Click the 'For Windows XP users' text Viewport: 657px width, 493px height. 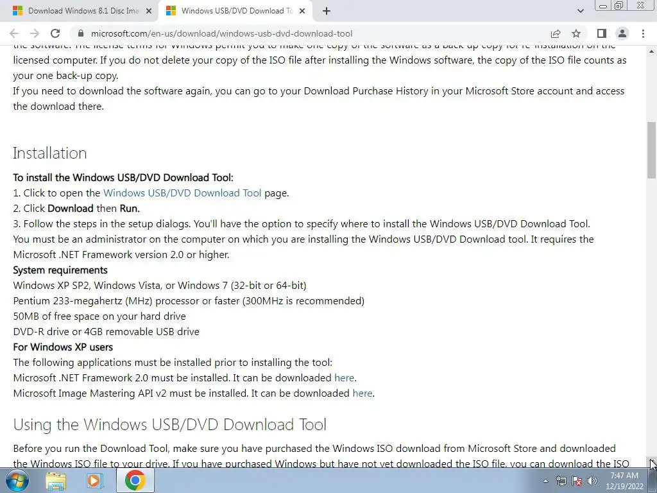tap(63, 347)
